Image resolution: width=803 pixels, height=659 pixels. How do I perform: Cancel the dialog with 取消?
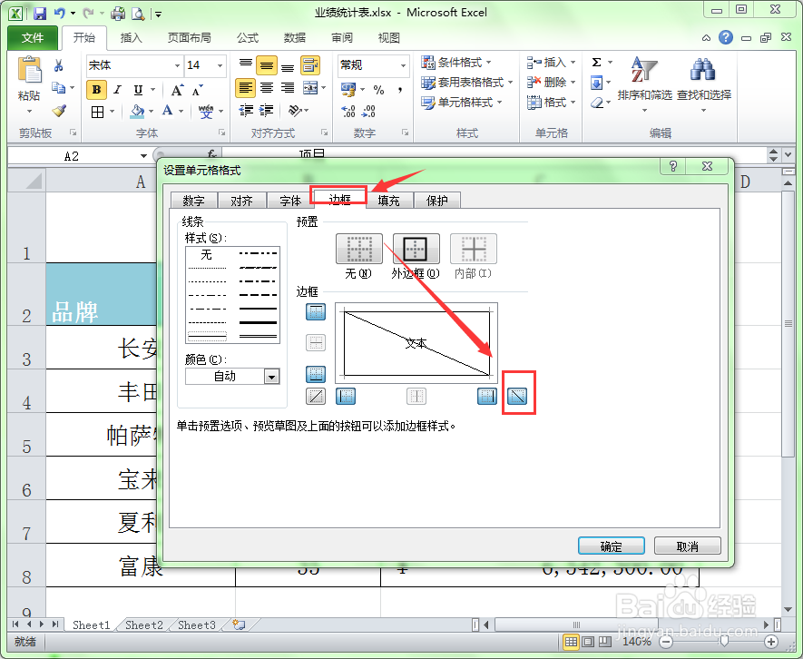tap(687, 546)
